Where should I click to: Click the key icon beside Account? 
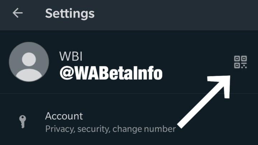tap(23, 121)
